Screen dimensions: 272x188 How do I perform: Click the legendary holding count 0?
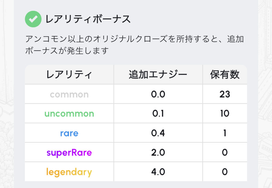click(225, 172)
